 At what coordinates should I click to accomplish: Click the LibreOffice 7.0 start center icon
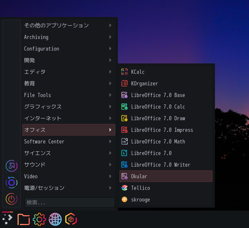(x=124, y=153)
